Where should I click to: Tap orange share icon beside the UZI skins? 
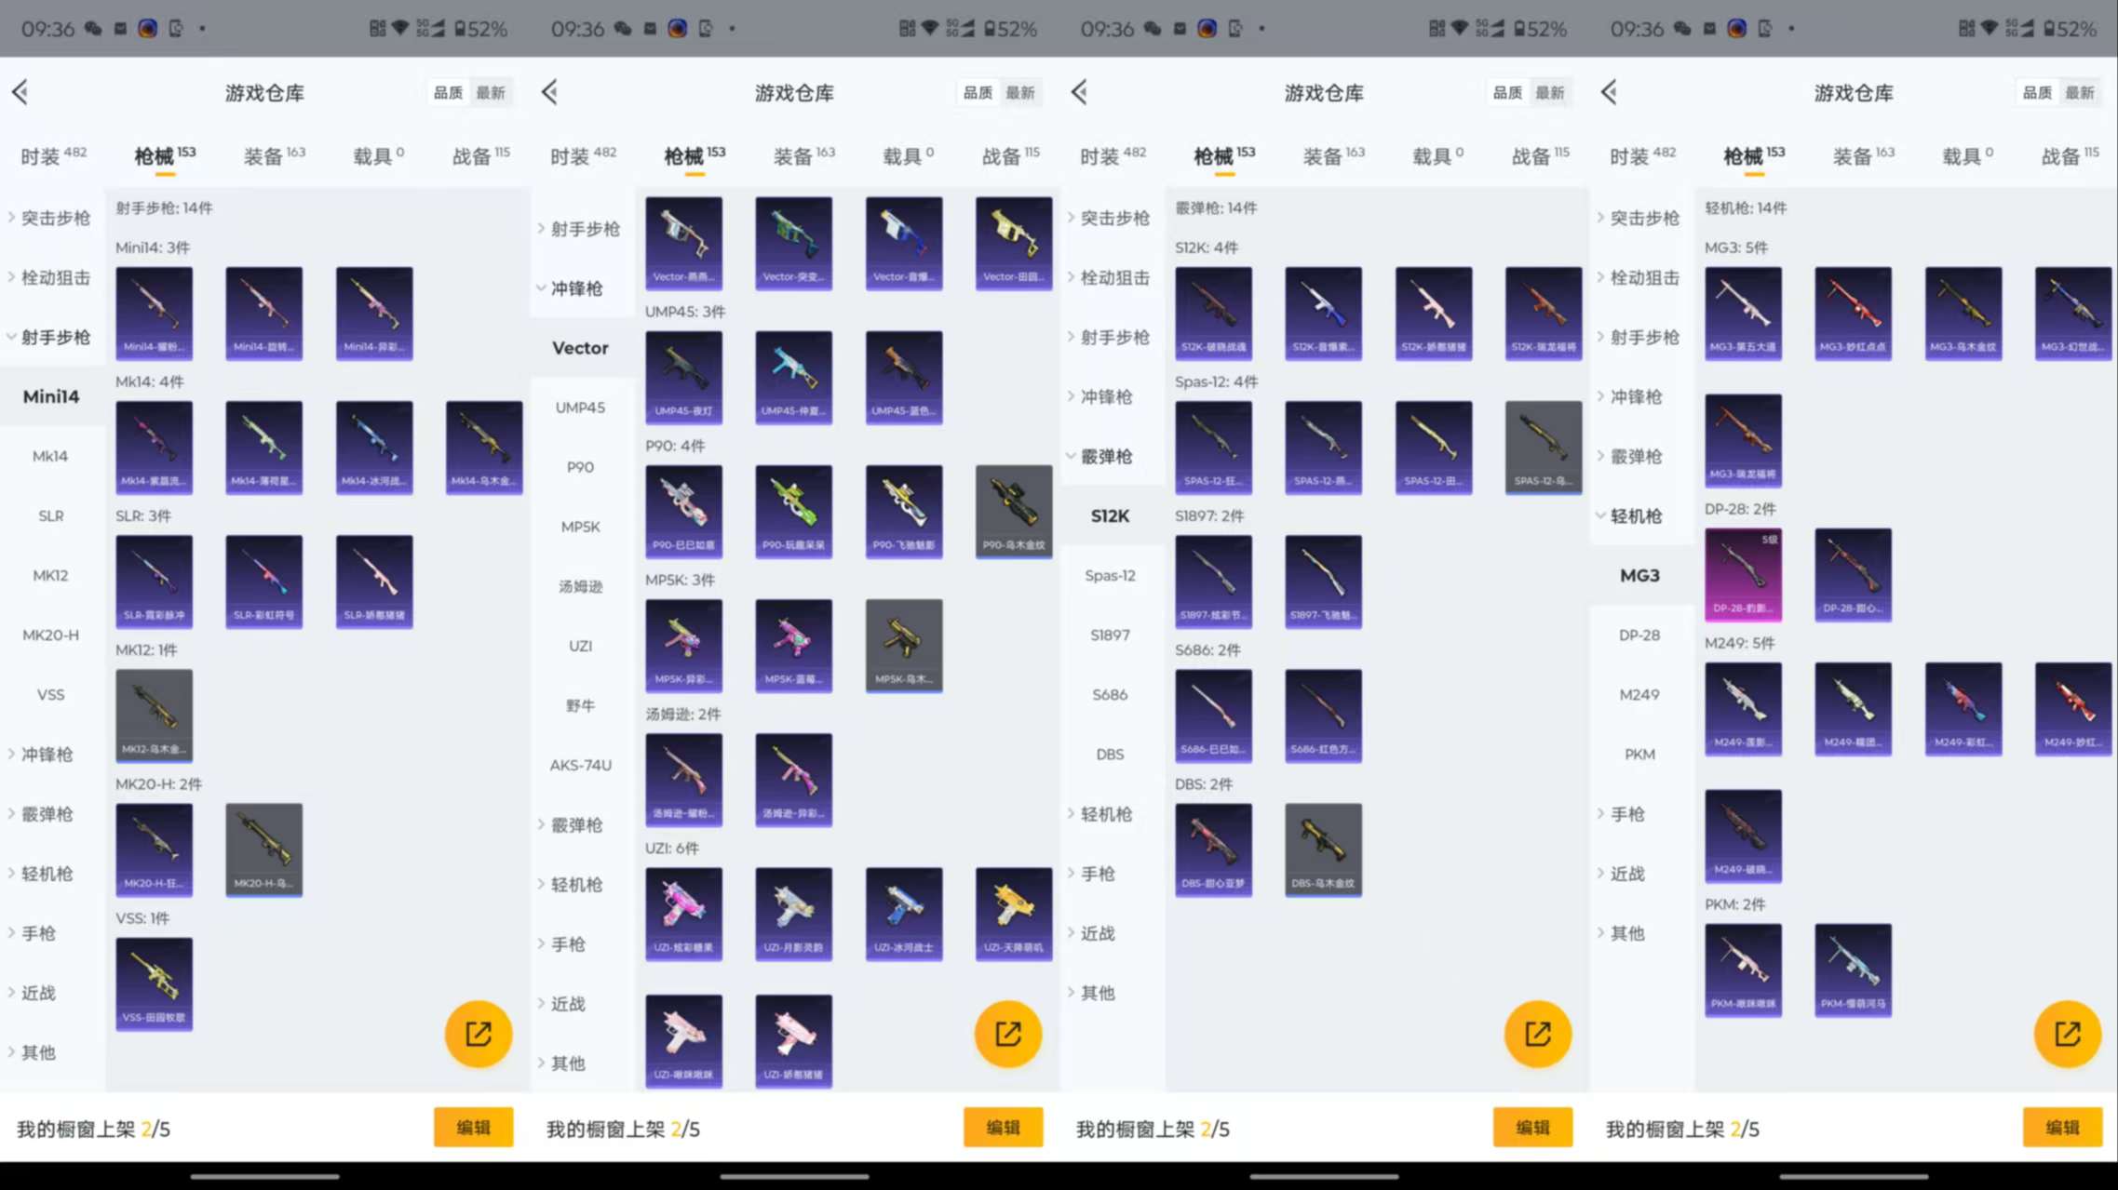click(x=1007, y=1034)
